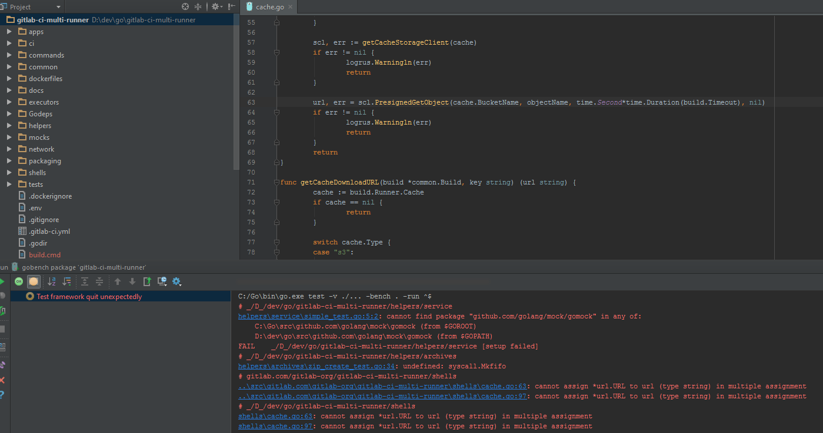This screenshot has height=433, width=823.
Task: Switch to cache.go editor tab
Action: 268,7
